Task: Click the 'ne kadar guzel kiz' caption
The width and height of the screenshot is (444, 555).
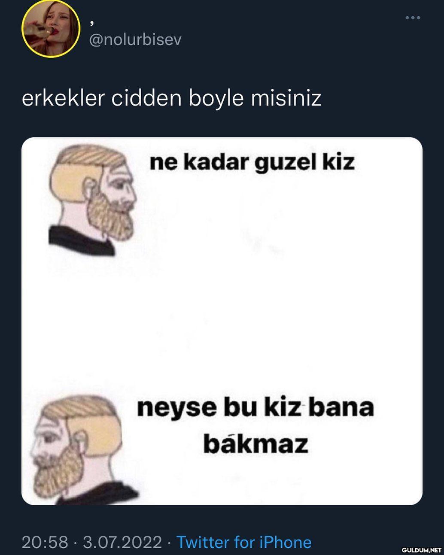Action: (x=252, y=163)
